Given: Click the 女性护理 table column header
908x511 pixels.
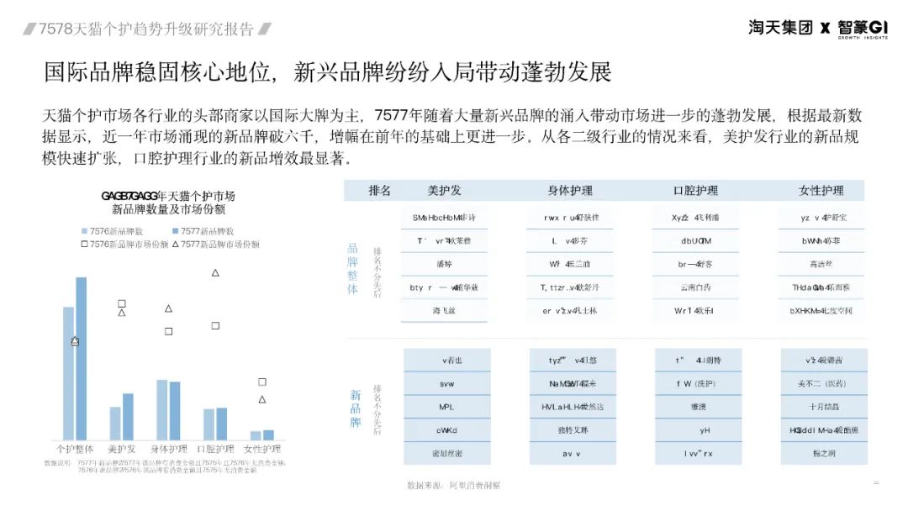Looking at the screenshot, I should (821, 191).
